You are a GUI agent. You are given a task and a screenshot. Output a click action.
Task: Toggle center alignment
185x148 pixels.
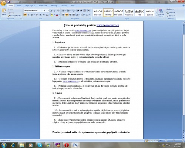pyautogui.click(x=67, y=15)
